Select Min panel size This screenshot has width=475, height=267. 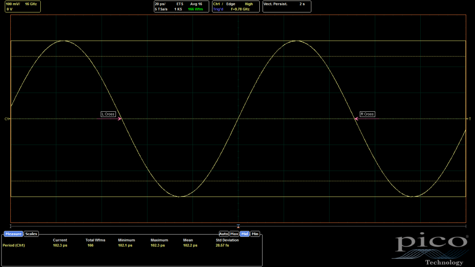[x=255, y=234]
